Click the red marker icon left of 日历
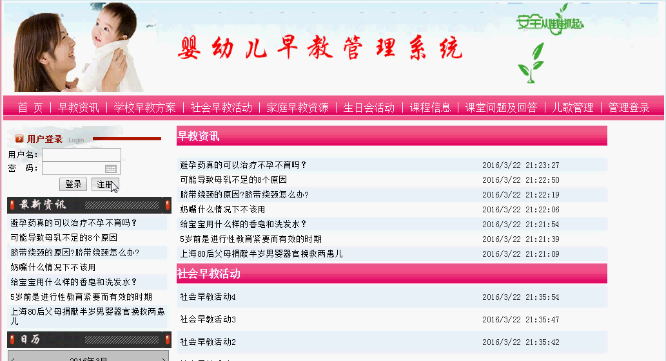This screenshot has width=666, height=361. [12, 340]
